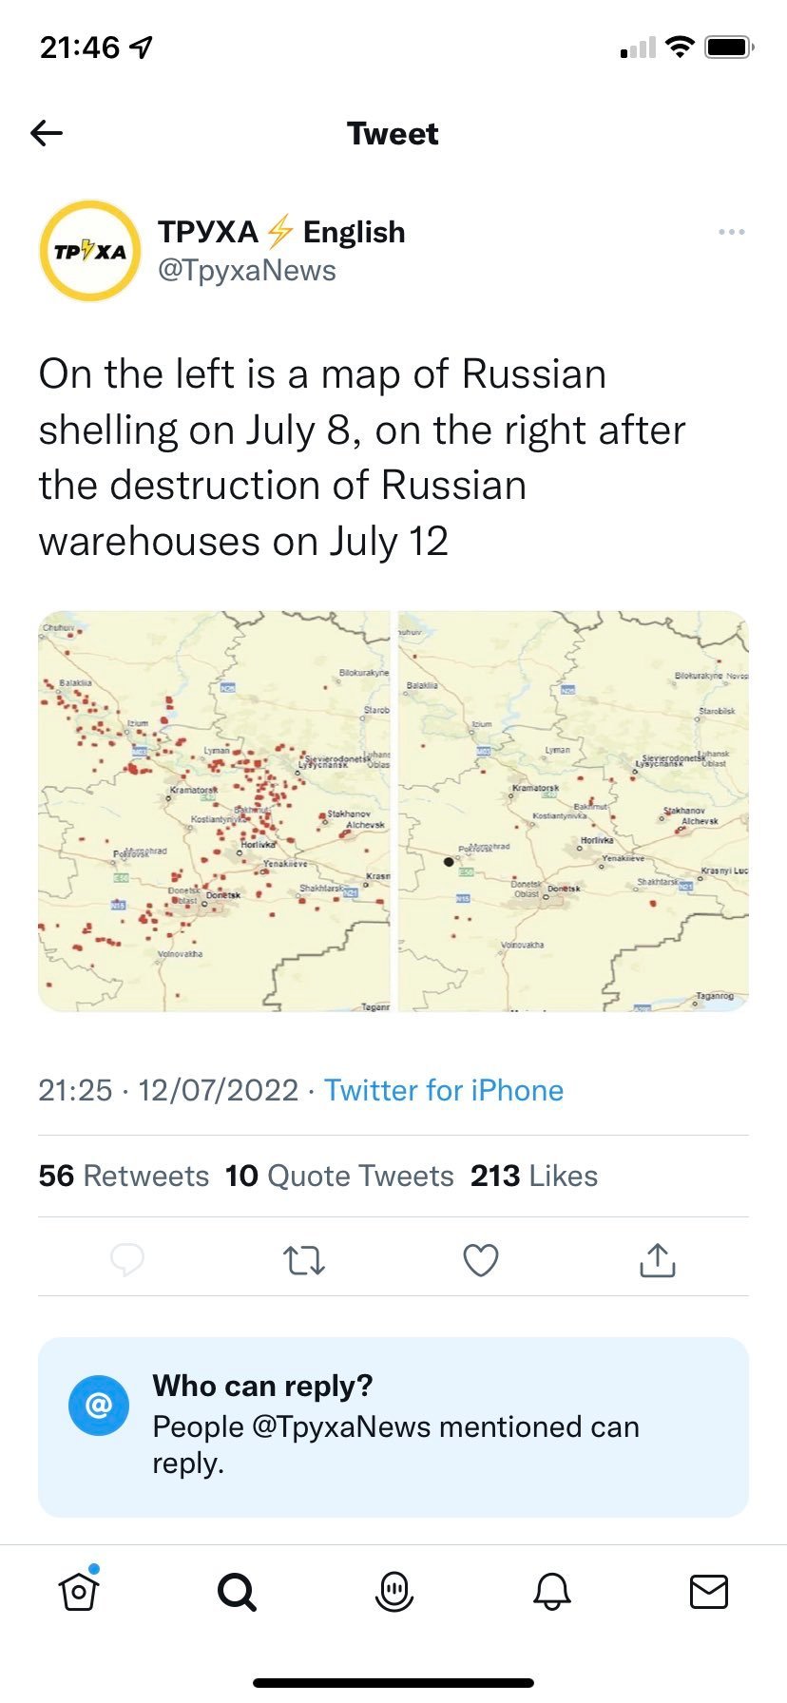Viewport: 787px width, 1703px height.
Task: View the right July 12 shelling map
Action: [573, 811]
